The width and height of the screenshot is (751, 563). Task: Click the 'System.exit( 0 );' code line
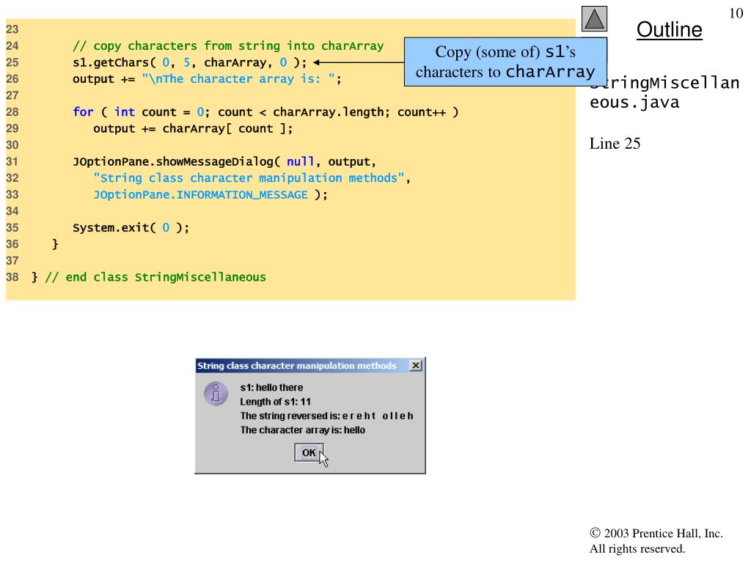pyautogui.click(x=131, y=228)
